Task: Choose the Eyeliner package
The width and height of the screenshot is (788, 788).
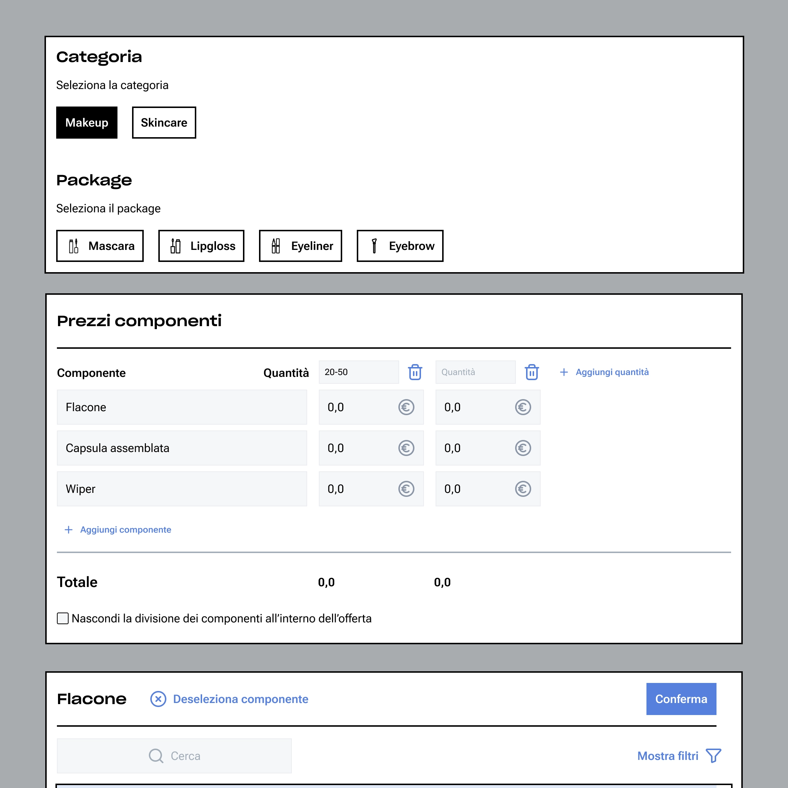Action: (301, 246)
